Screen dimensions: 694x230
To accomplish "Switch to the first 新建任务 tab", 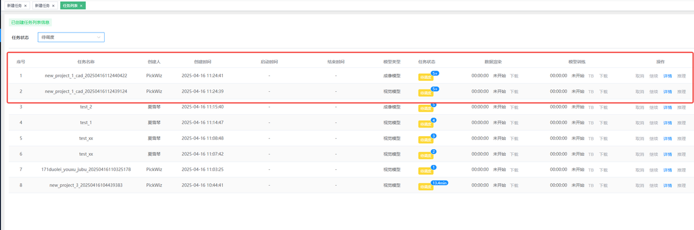I will click(15, 5).
